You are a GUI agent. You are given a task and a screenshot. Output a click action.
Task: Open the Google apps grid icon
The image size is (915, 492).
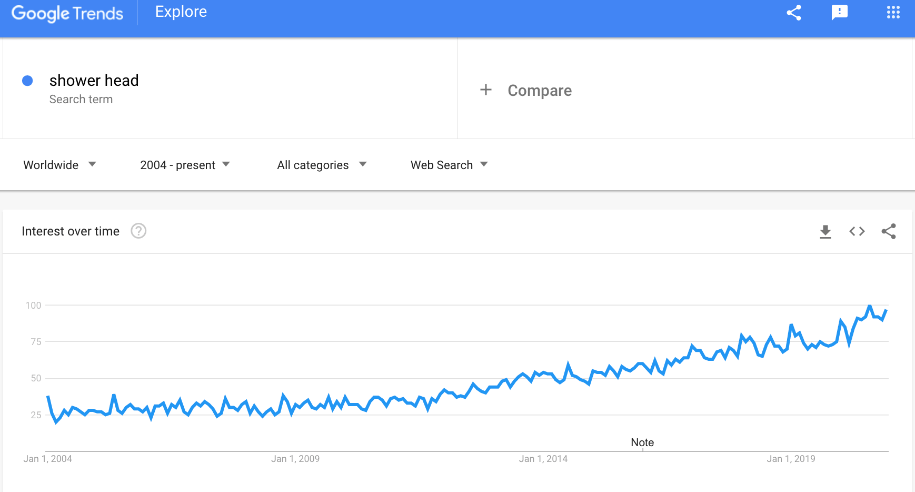(x=893, y=12)
